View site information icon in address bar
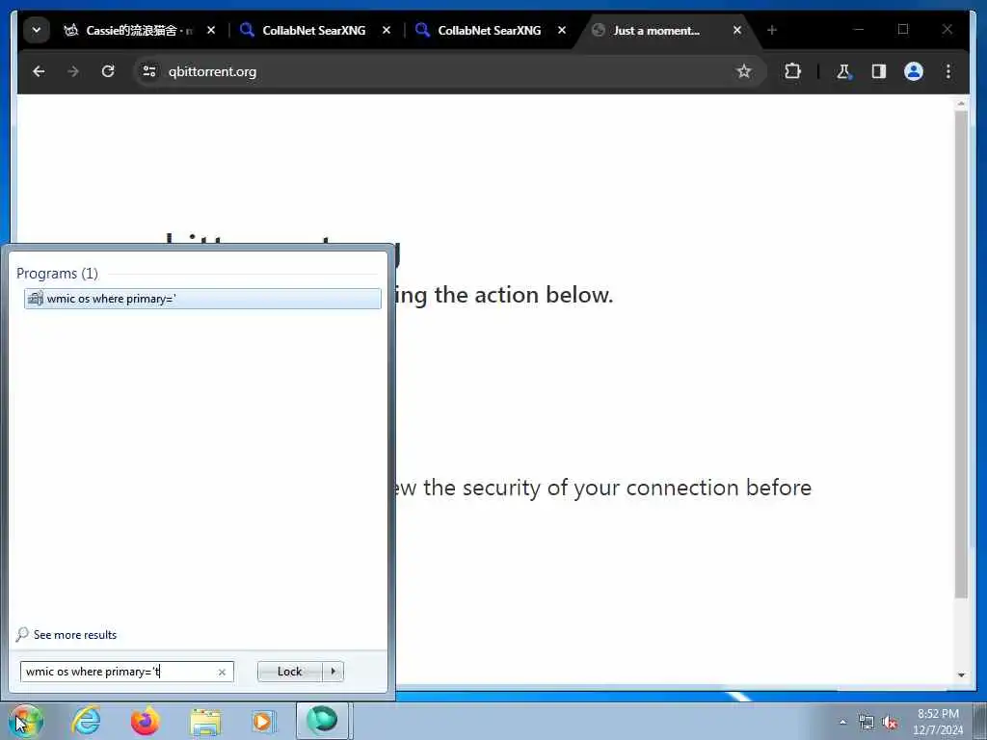 click(149, 71)
